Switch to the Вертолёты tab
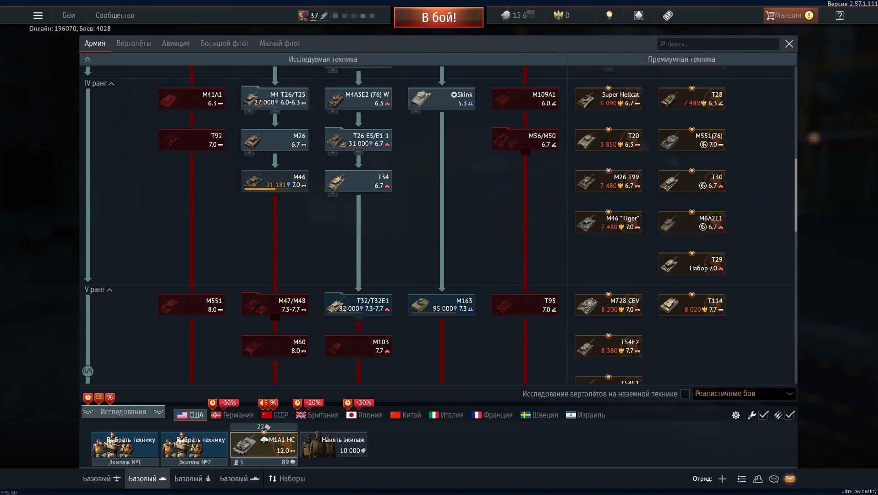 click(133, 44)
